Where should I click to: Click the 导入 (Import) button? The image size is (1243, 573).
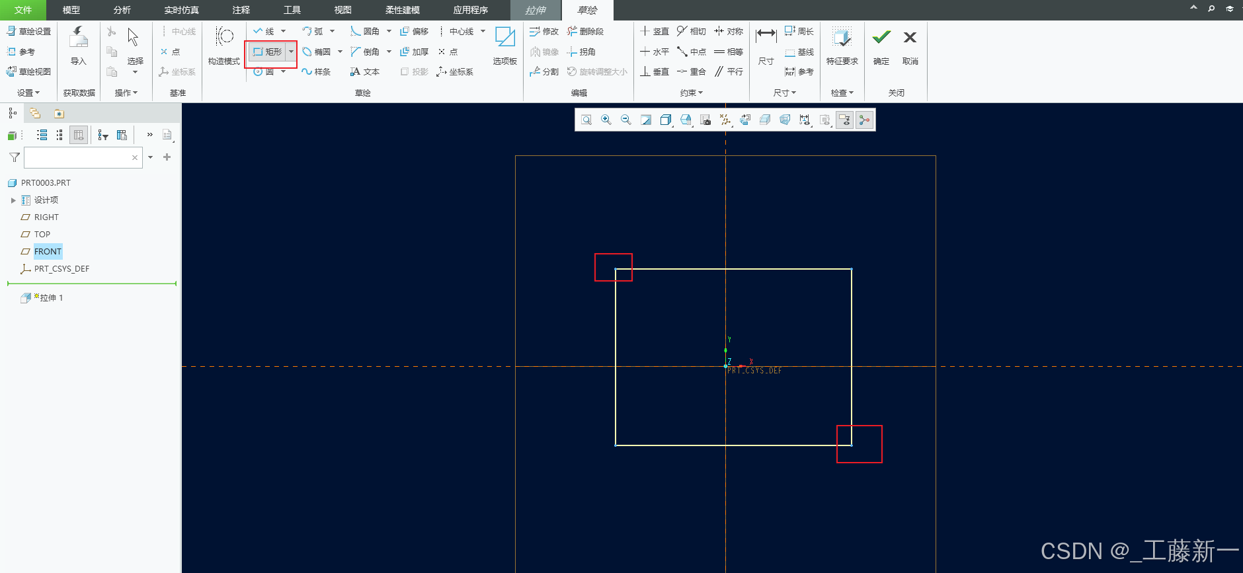[x=79, y=46]
